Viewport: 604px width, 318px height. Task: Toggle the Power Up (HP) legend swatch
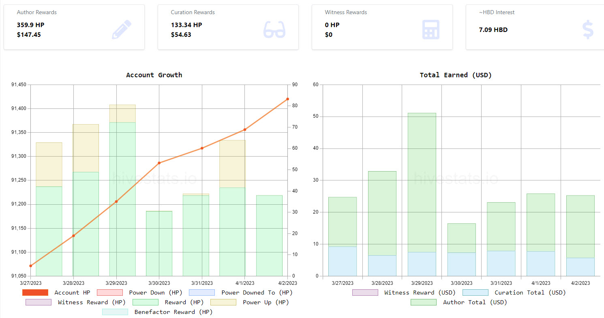tap(223, 302)
